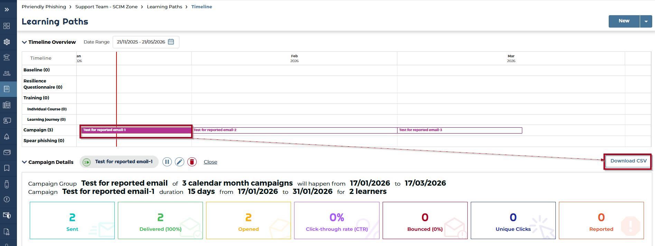
Task: Click the Date Range field 21/11/2025 - 21/05/2026
Action: coord(146,42)
